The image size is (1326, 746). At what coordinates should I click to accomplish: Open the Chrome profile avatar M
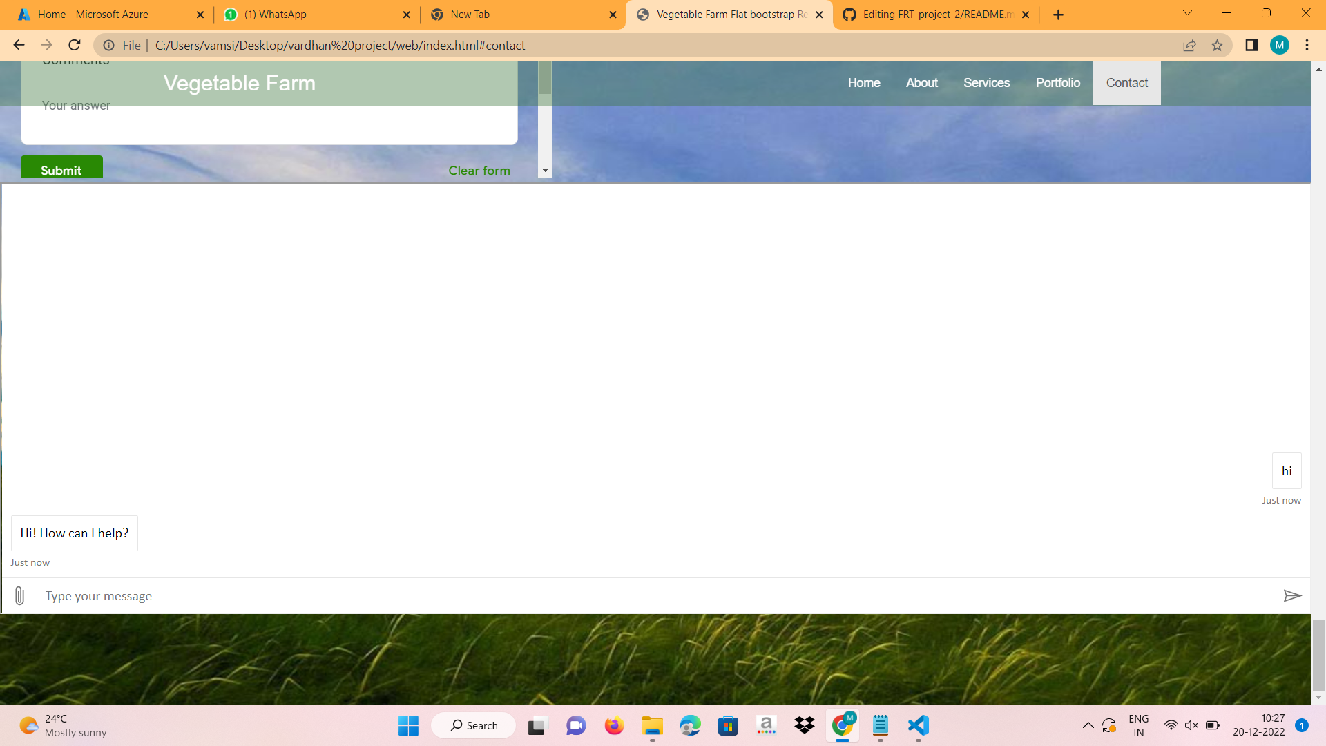(1279, 46)
